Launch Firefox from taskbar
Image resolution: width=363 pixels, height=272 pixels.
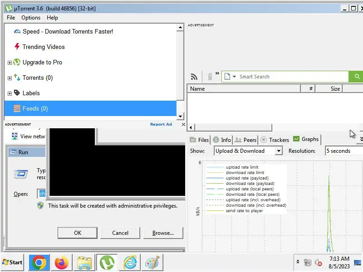[61, 262]
